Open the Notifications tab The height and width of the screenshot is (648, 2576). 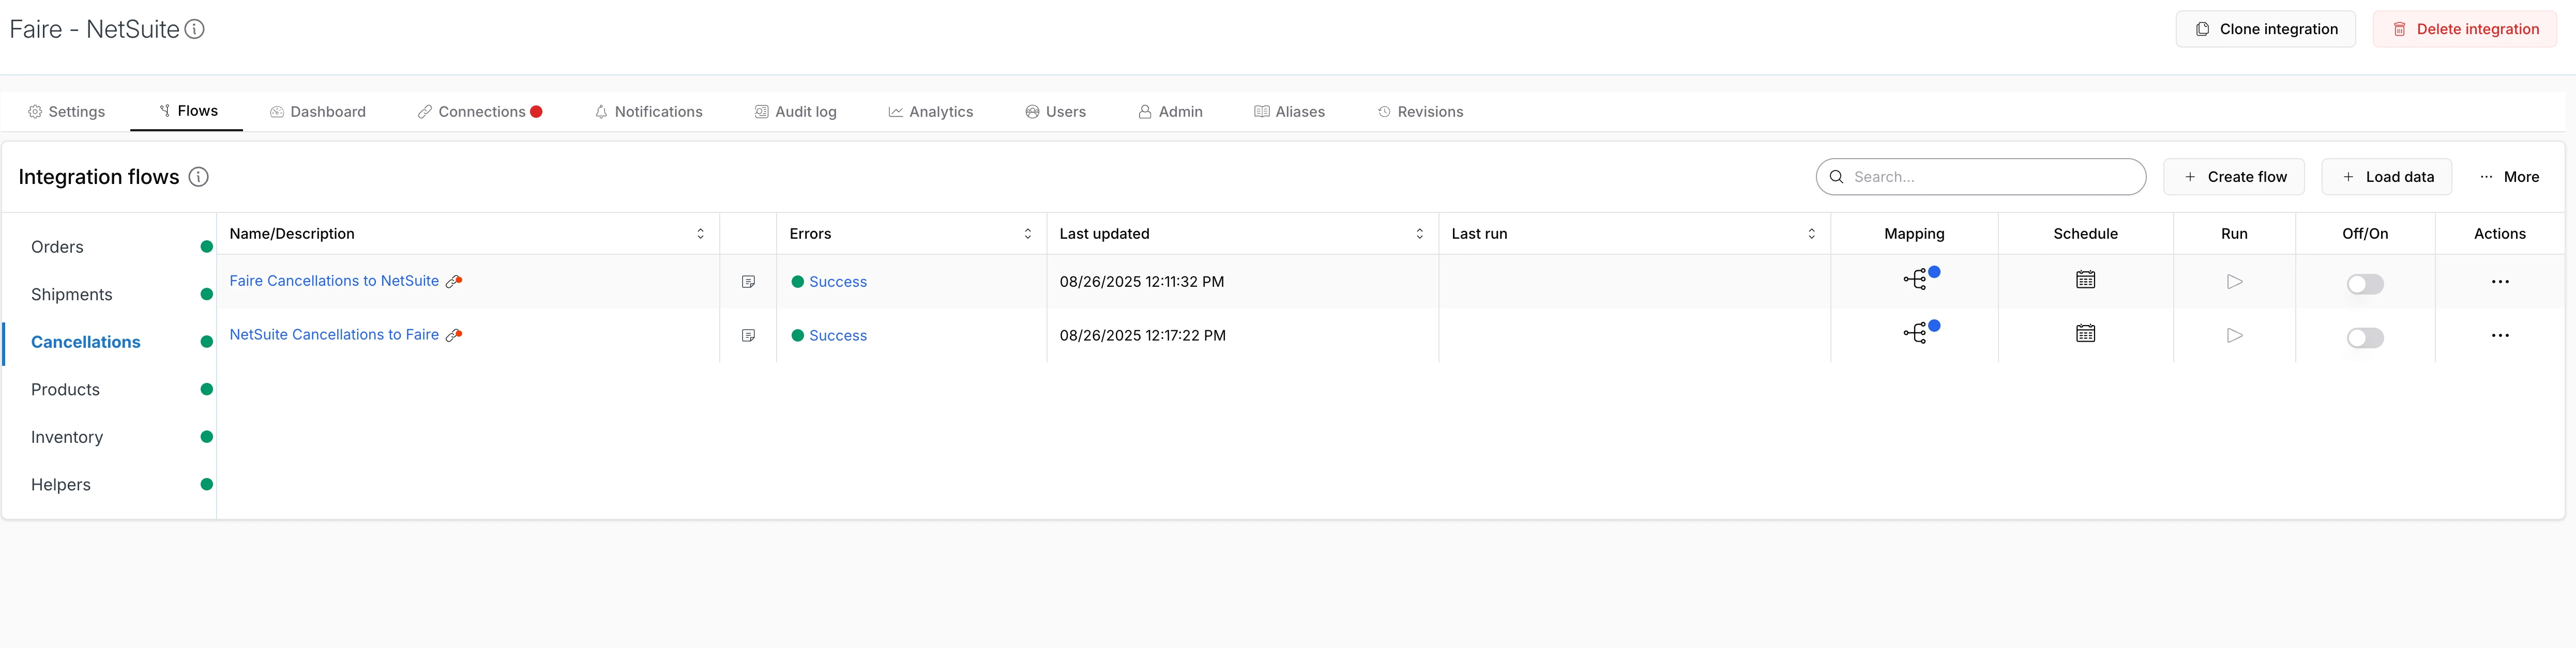(648, 112)
